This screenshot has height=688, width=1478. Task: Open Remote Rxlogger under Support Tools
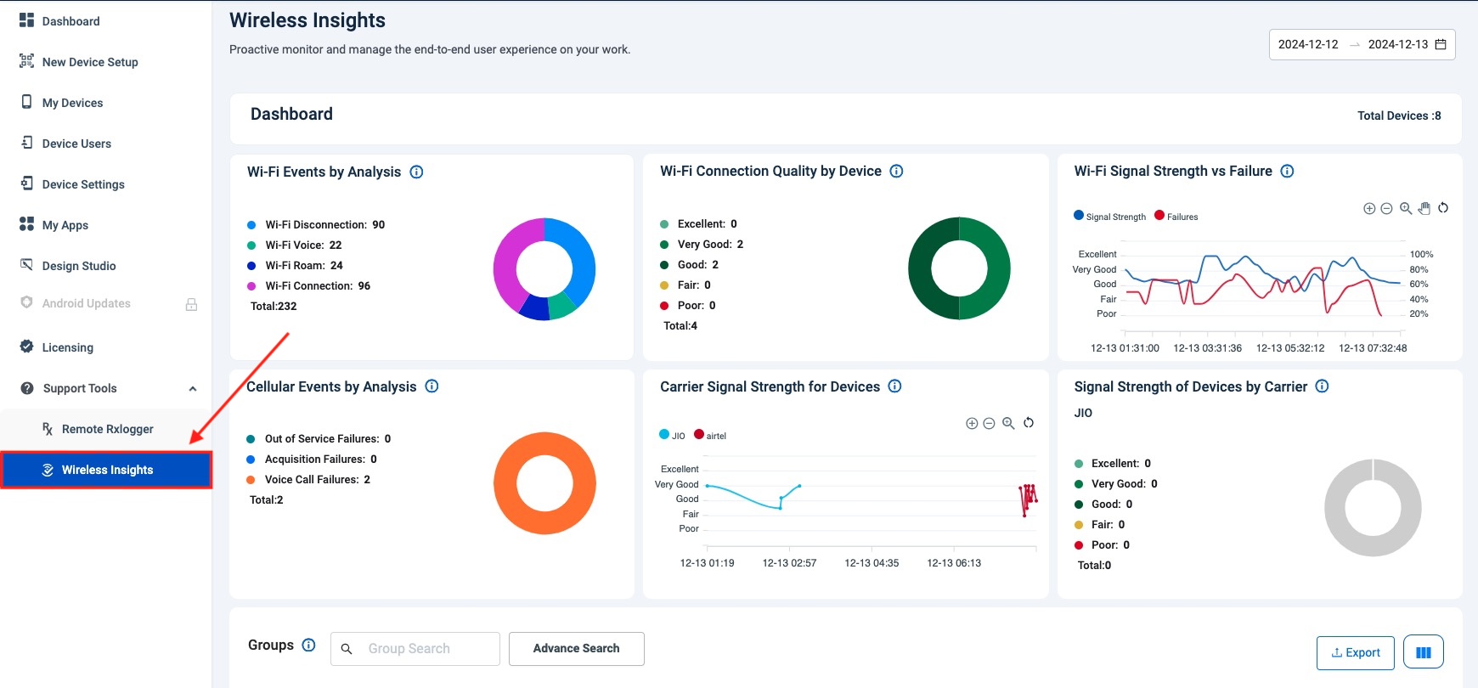tap(107, 429)
